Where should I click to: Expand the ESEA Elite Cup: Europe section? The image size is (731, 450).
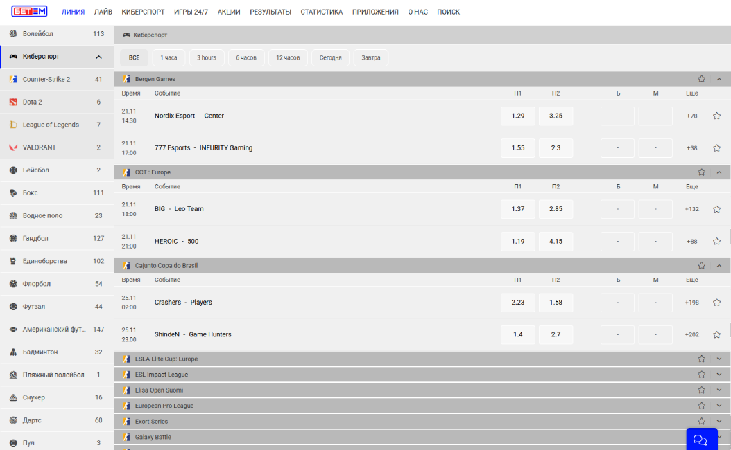point(719,359)
